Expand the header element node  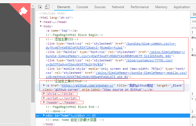click(x=44, y=102)
